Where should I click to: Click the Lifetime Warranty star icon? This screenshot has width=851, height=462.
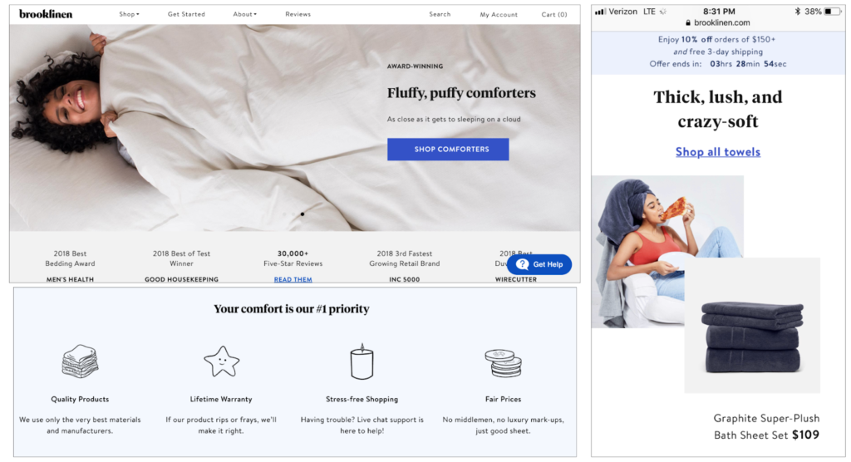221,361
